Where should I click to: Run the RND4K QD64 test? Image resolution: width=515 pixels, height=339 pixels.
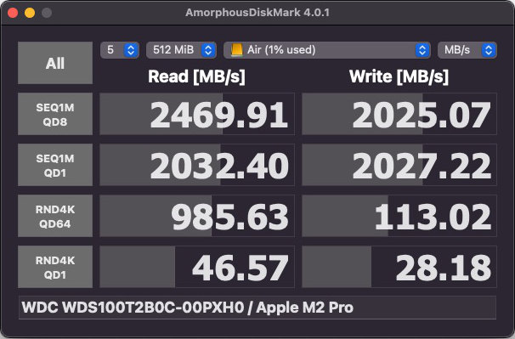pos(55,216)
